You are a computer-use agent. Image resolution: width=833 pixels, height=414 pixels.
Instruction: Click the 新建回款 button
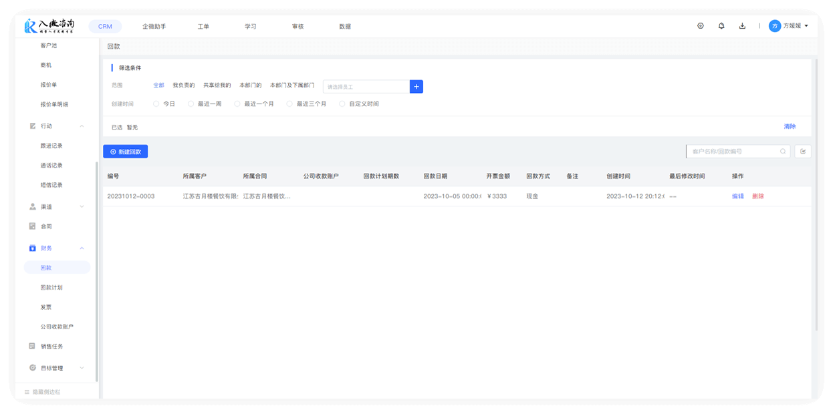(126, 152)
